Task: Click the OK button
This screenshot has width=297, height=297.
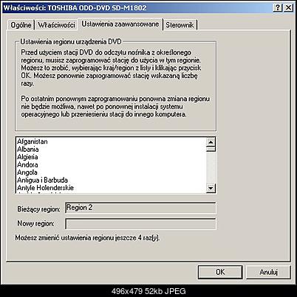Action: pyautogui.click(x=220, y=272)
